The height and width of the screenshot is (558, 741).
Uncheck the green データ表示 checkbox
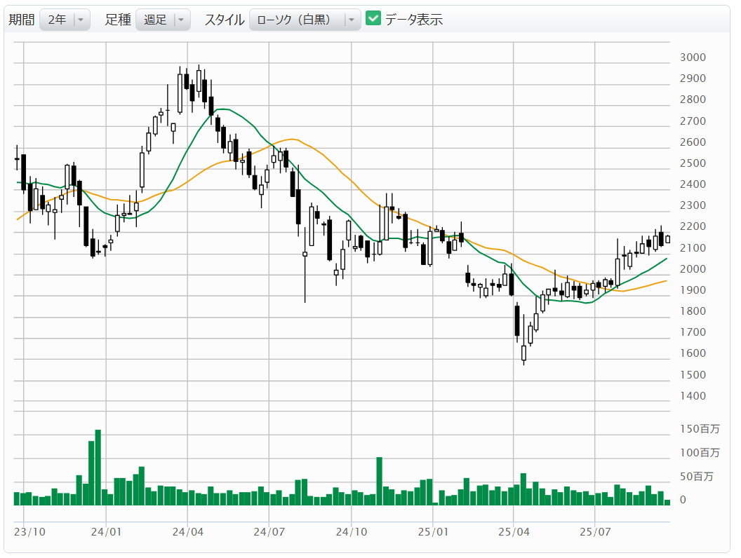(373, 19)
